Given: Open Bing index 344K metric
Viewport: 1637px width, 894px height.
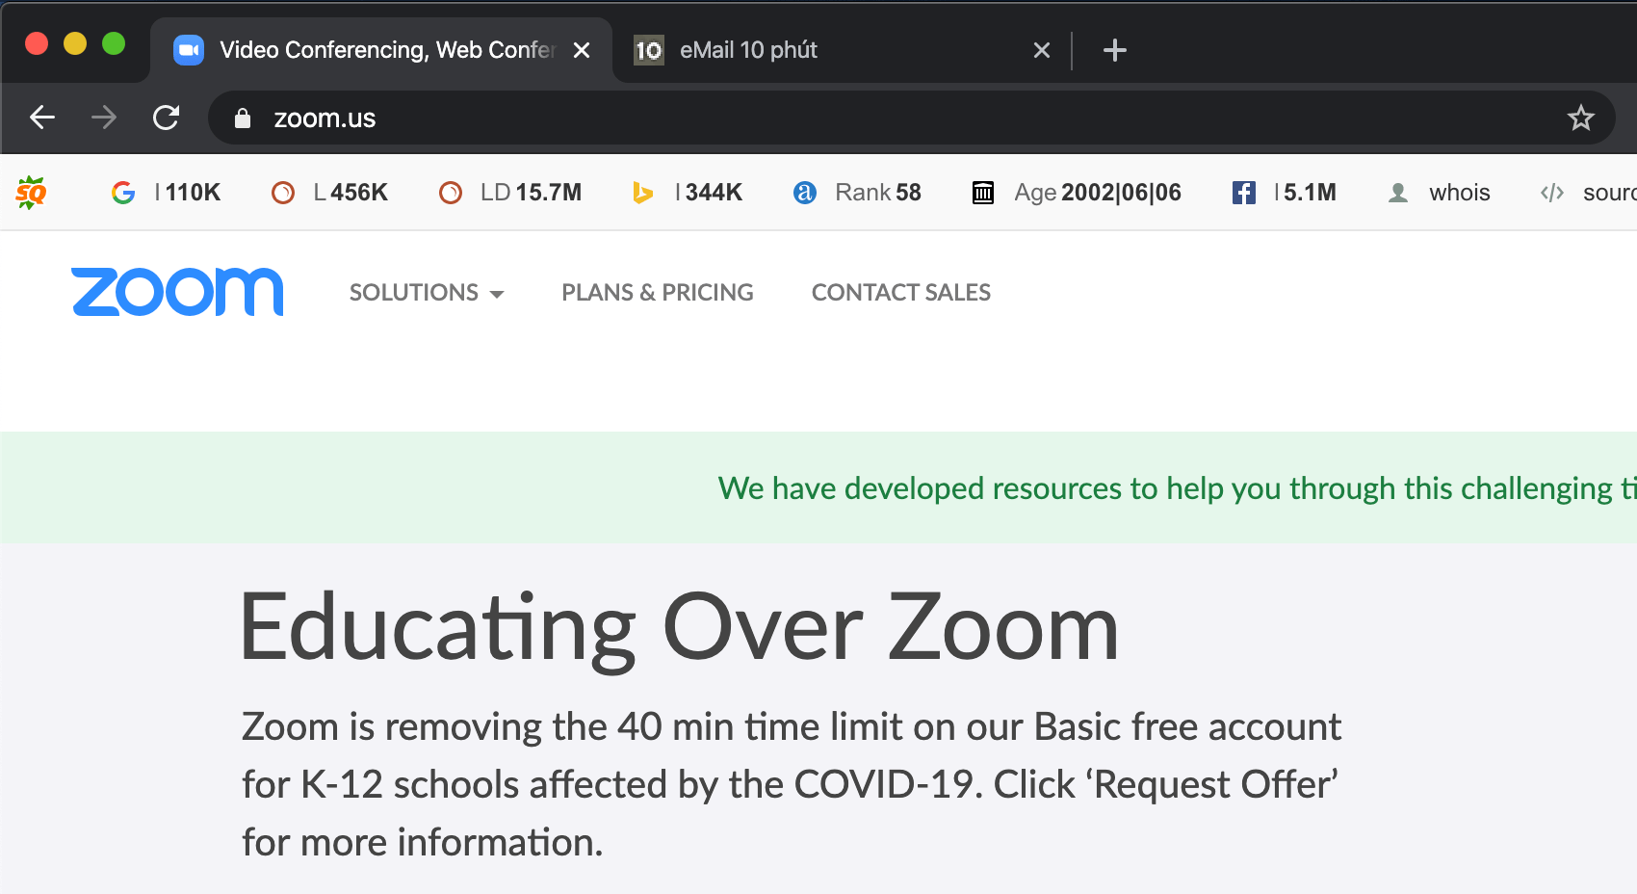Looking at the screenshot, I should click(x=687, y=193).
